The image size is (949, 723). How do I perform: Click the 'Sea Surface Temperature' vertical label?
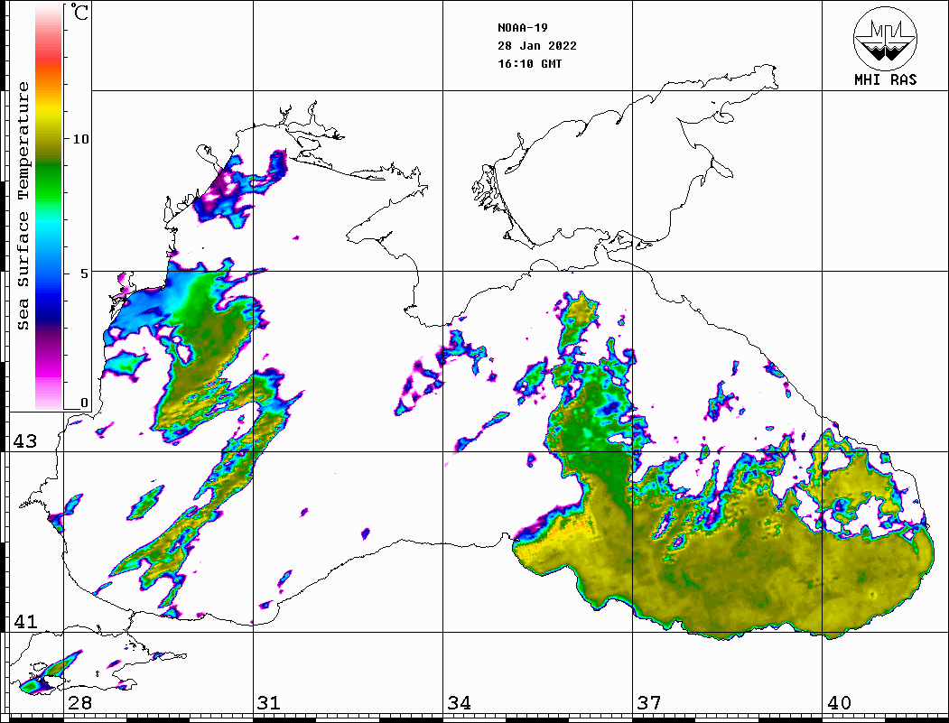[x=23, y=207]
